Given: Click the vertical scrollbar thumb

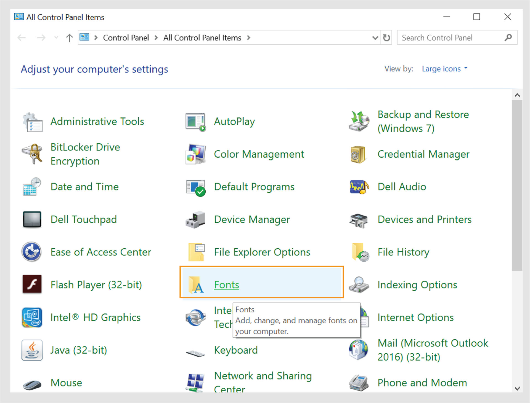Looking at the screenshot, I should click(x=517, y=185).
